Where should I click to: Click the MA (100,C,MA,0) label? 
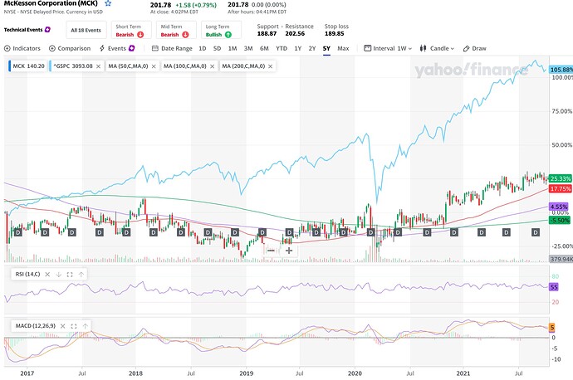pos(185,66)
